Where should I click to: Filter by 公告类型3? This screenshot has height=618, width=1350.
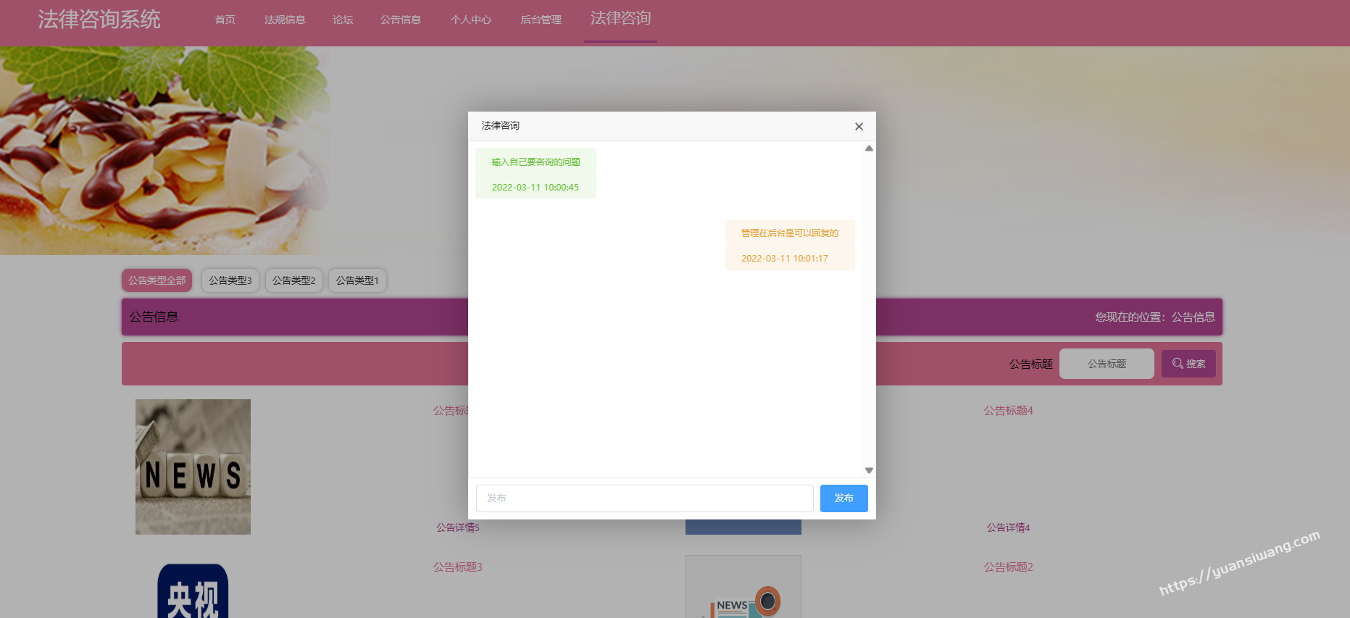point(230,280)
